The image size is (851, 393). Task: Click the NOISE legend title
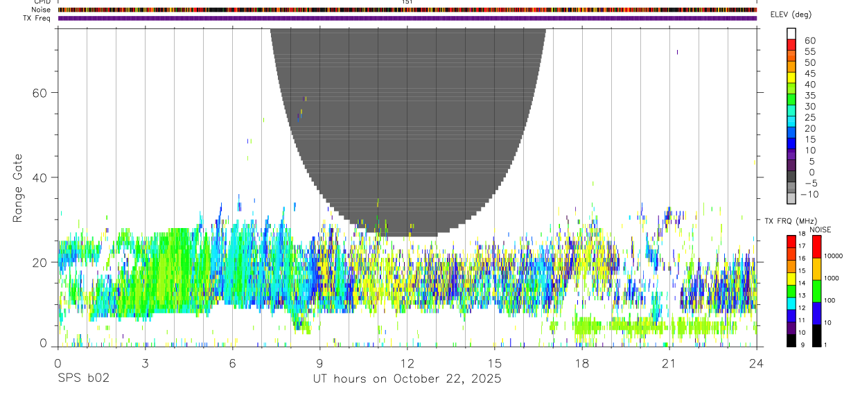click(820, 229)
